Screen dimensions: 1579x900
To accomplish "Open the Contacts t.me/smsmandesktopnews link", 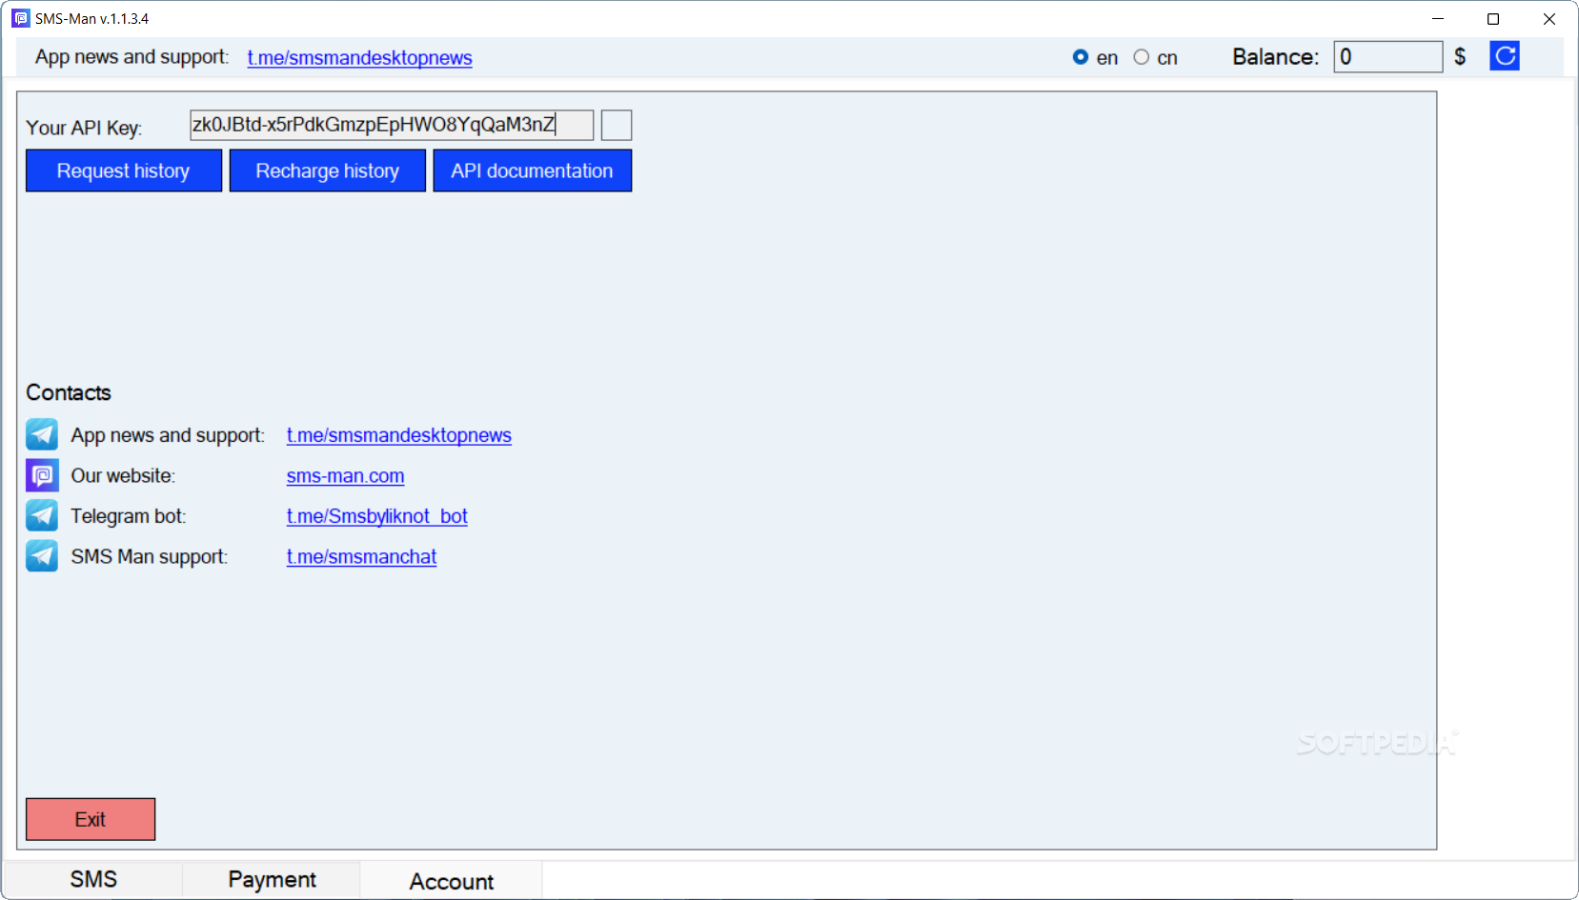I will point(399,435).
